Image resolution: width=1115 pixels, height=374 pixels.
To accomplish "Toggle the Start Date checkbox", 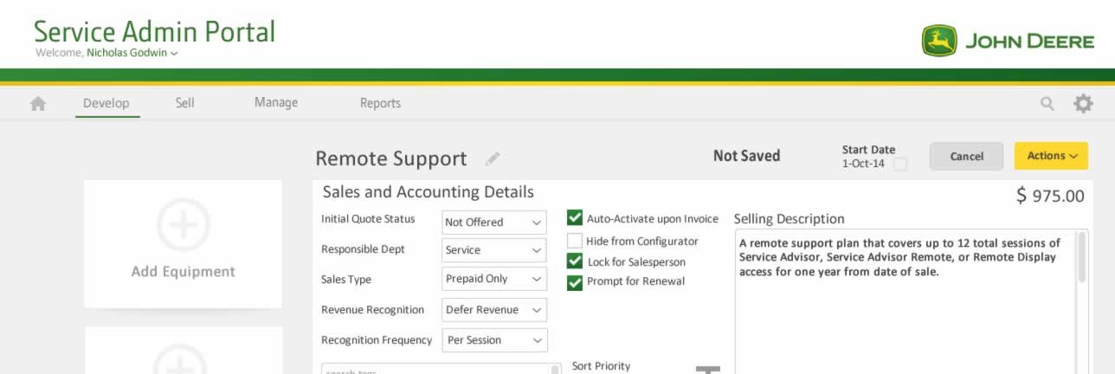I will pyautogui.click(x=900, y=164).
